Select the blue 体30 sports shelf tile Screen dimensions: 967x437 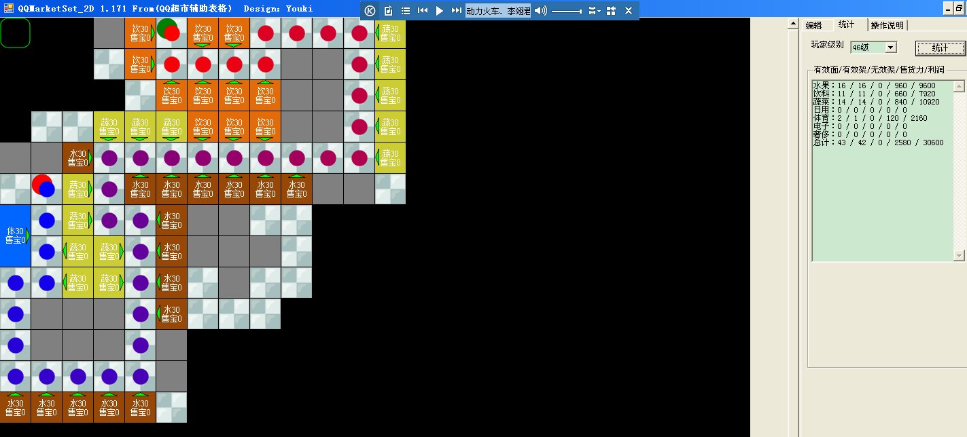[15, 235]
